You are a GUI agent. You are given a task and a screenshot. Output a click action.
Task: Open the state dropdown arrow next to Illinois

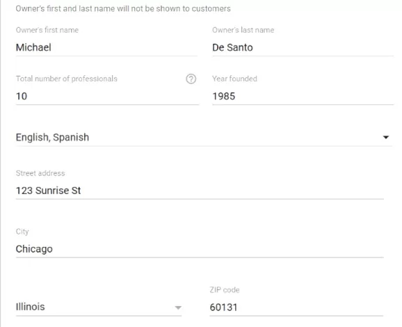click(x=178, y=308)
